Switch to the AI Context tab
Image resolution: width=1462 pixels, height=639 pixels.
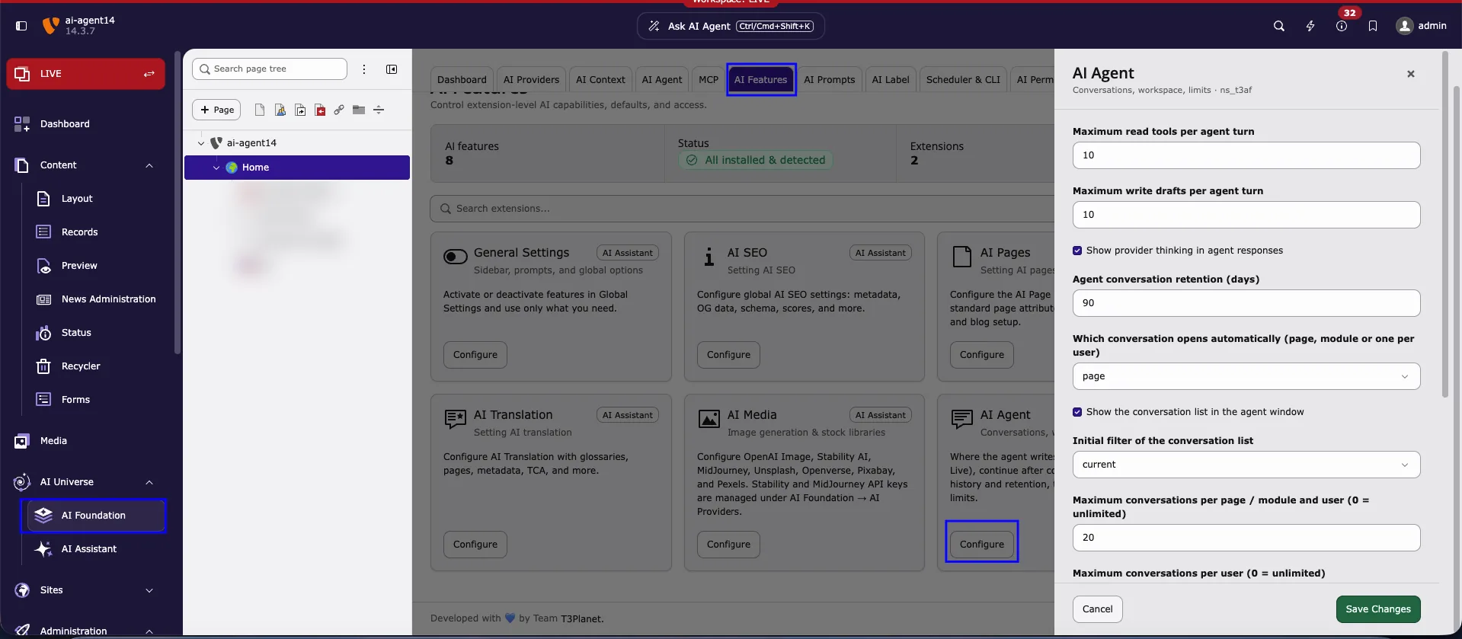coord(600,80)
